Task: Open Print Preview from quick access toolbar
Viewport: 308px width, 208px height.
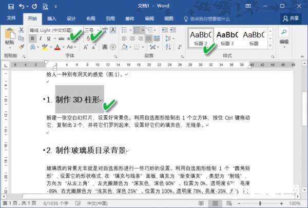Action: [x=45, y=7]
